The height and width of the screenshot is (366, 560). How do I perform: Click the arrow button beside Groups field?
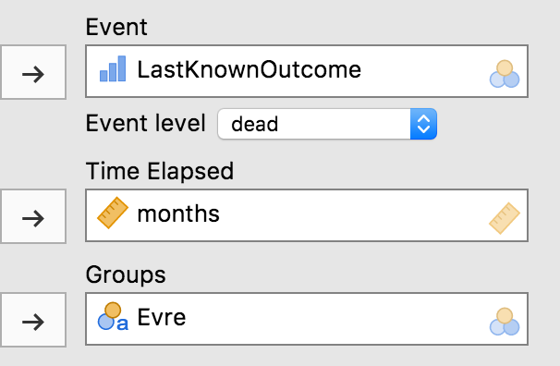33,320
